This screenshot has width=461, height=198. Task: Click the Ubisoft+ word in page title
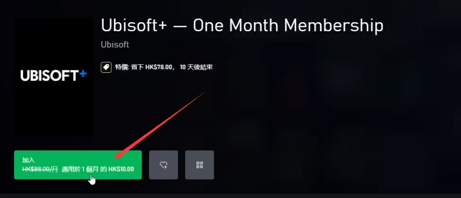click(x=134, y=26)
